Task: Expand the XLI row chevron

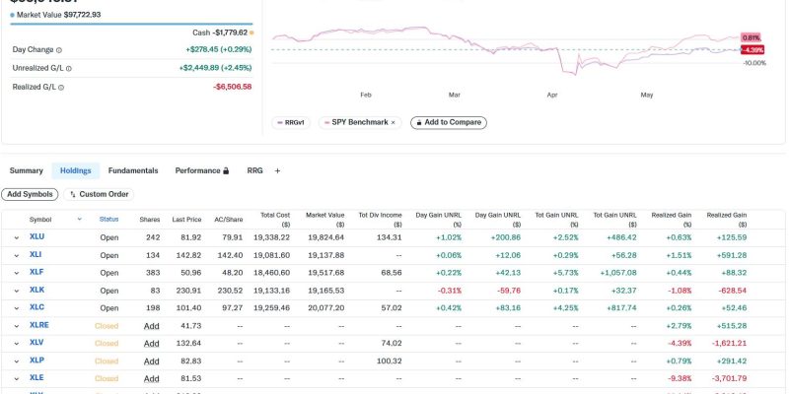Action: click(x=16, y=256)
